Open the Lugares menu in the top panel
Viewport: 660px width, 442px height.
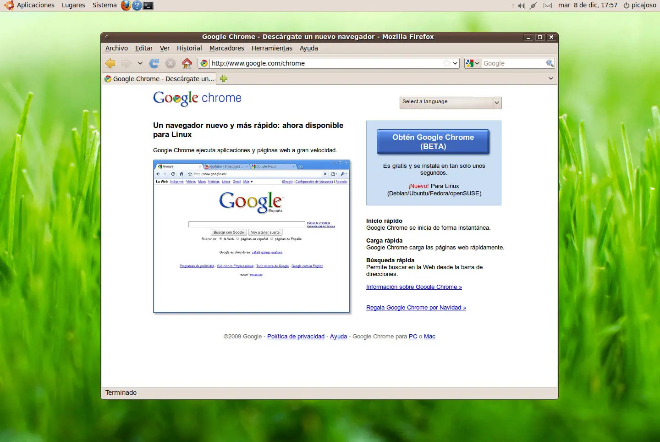[x=73, y=6]
